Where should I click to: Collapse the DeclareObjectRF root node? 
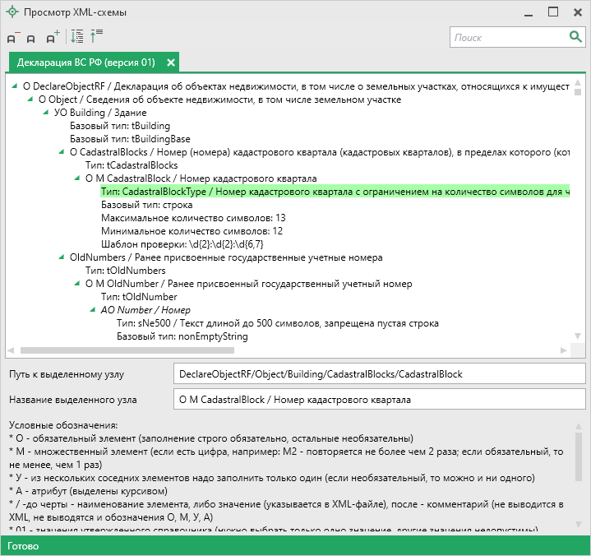[14, 86]
